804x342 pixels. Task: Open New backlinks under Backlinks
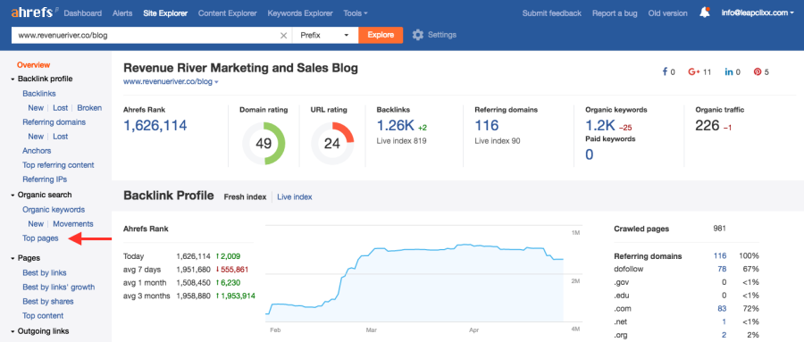(x=36, y=108)
